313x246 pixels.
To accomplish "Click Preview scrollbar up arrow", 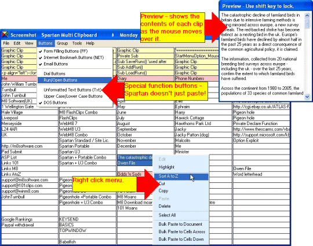I will click(307, 16).
